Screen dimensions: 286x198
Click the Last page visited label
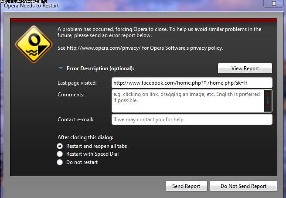pos(77,83)
